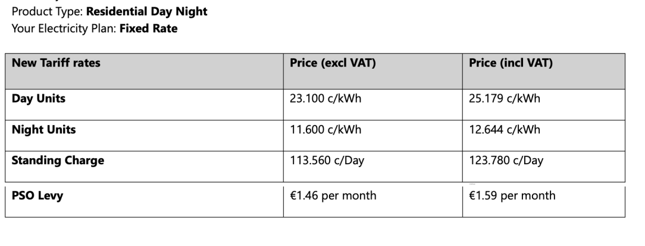Select the 'Standing Charge' row label
The width and height of the screenshot is (645, 246).
click(x=144, y=167)
